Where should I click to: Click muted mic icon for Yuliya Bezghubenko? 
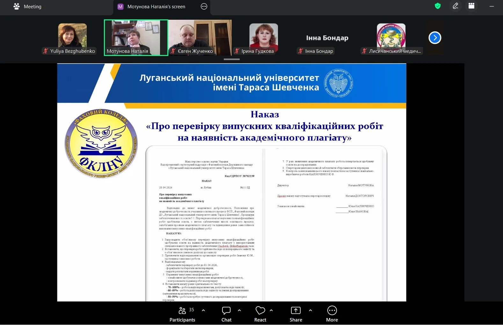(46, 51)
